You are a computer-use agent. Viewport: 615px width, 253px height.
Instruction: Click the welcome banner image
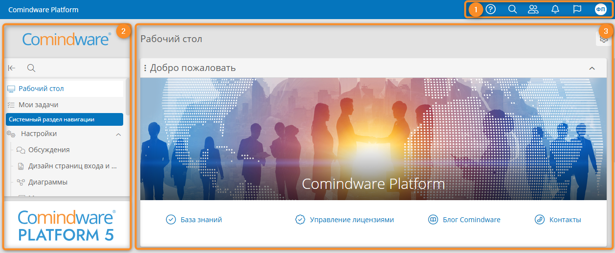point(373,138)
